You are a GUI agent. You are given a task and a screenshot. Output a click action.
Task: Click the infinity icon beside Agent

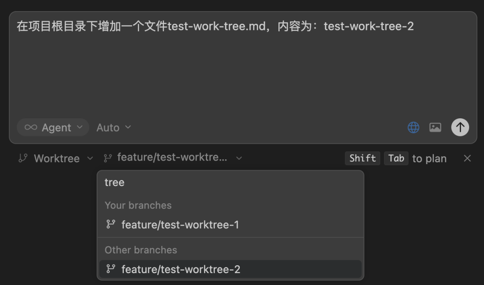coord(31,127)
